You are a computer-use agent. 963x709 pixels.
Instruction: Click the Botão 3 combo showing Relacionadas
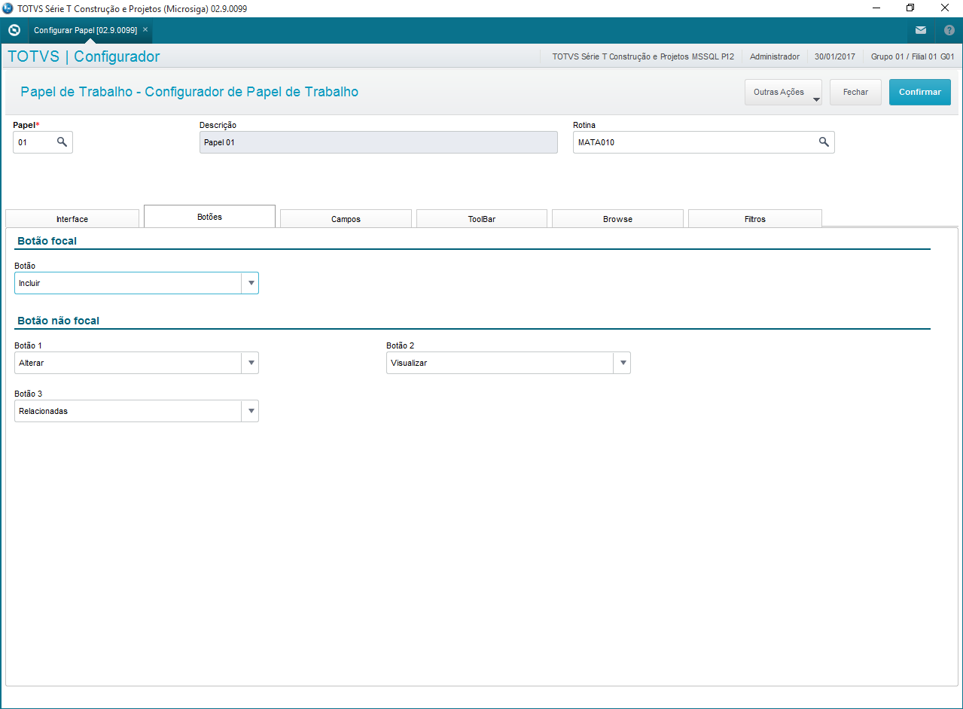136,411
